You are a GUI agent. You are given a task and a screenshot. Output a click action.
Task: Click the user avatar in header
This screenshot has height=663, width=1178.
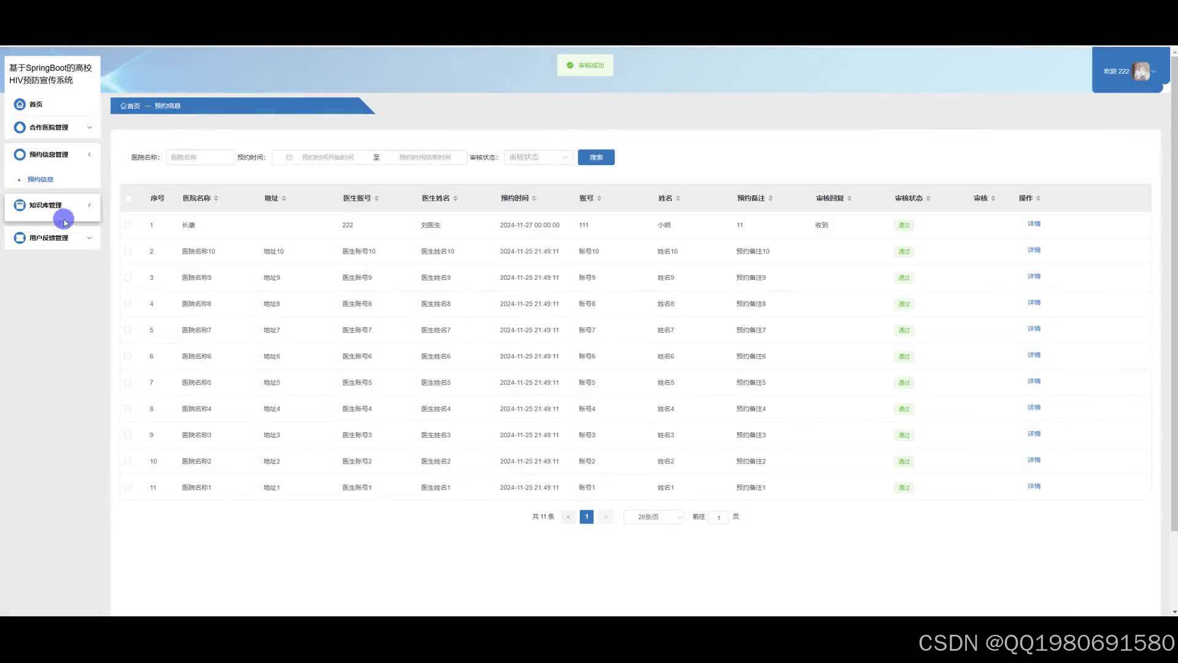click(x=1141, y=71)
